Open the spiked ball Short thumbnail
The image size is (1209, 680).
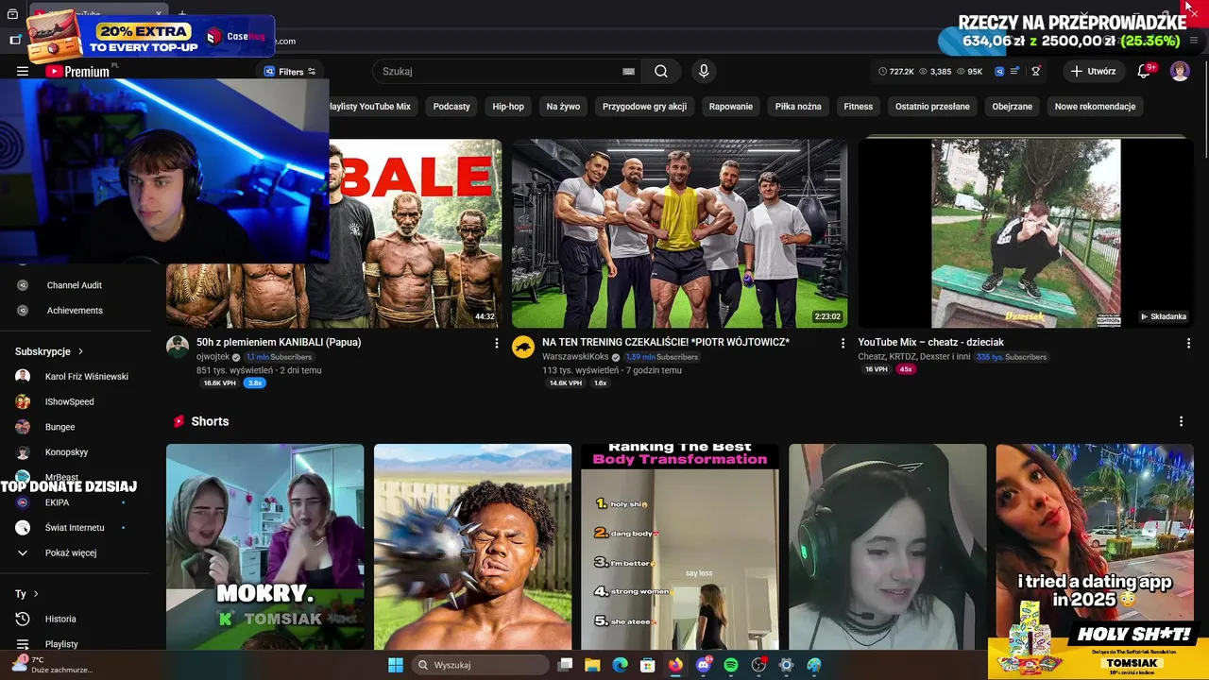click(x=472, y=547)
